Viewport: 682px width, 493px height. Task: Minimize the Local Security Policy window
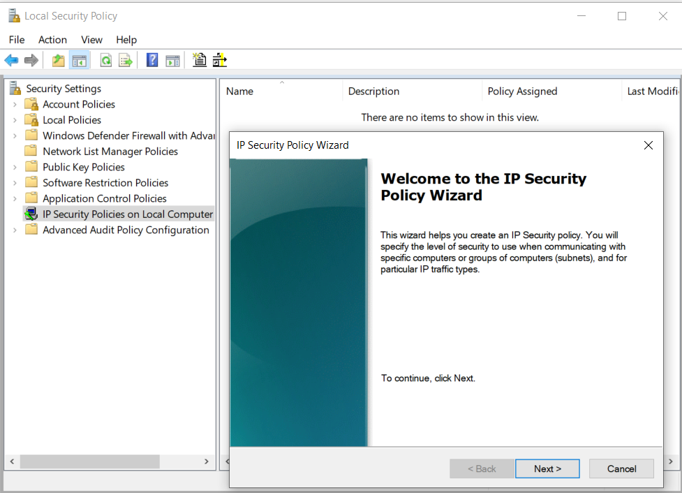[x=581, y=16]
